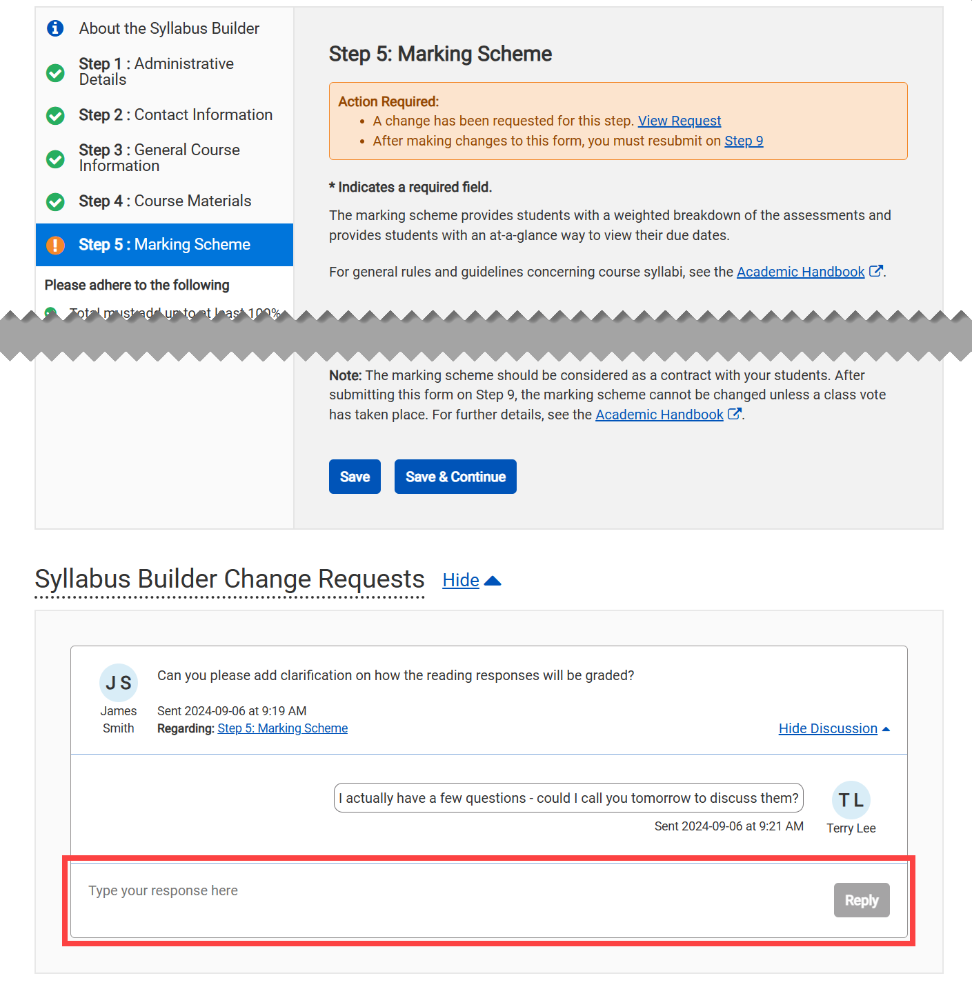Click the Save & Continue button
The width and height of the screenshot is (972, 987).
[455, 477]
